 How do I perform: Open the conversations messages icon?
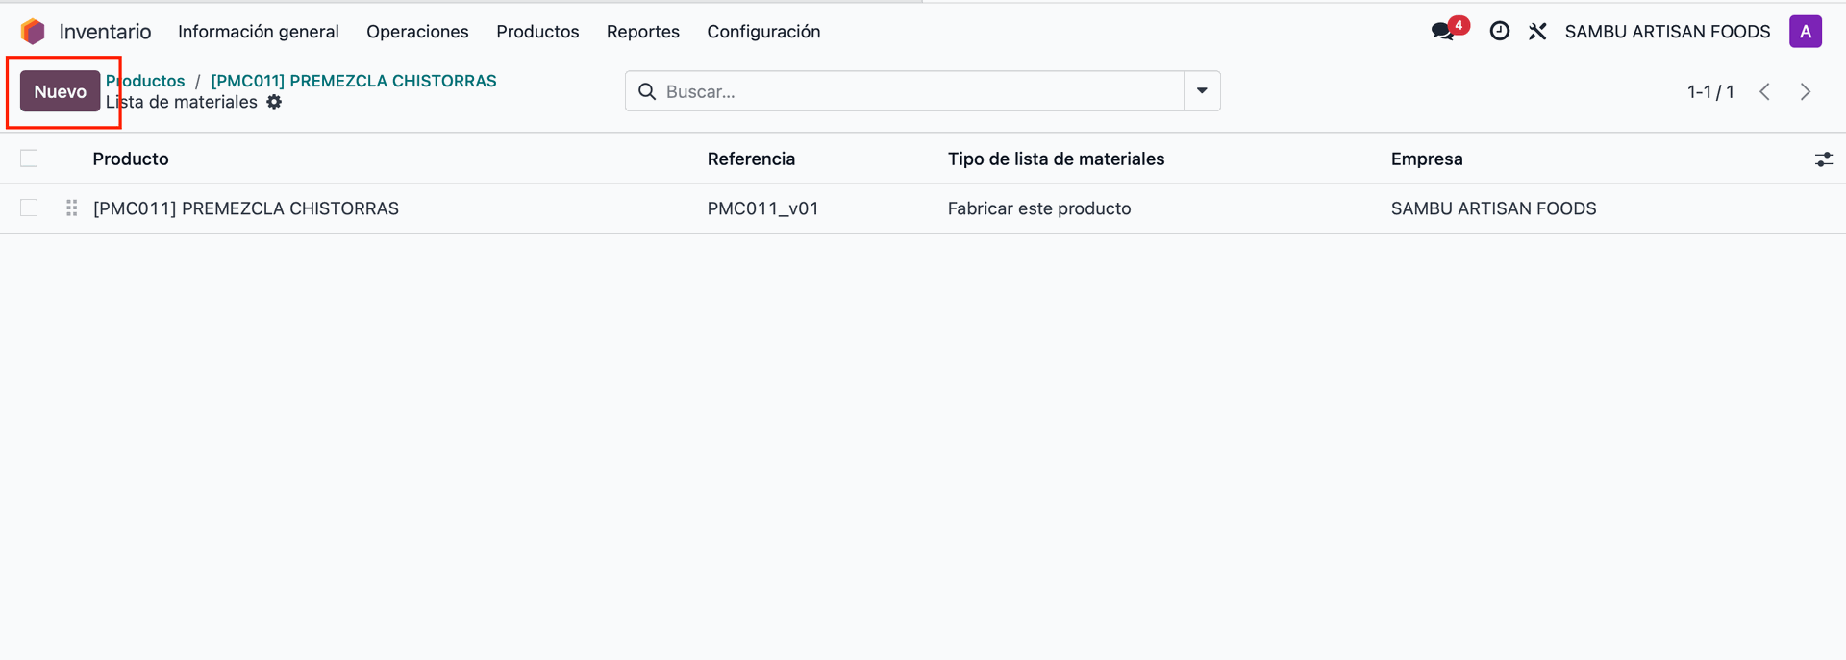(1443, 32)
